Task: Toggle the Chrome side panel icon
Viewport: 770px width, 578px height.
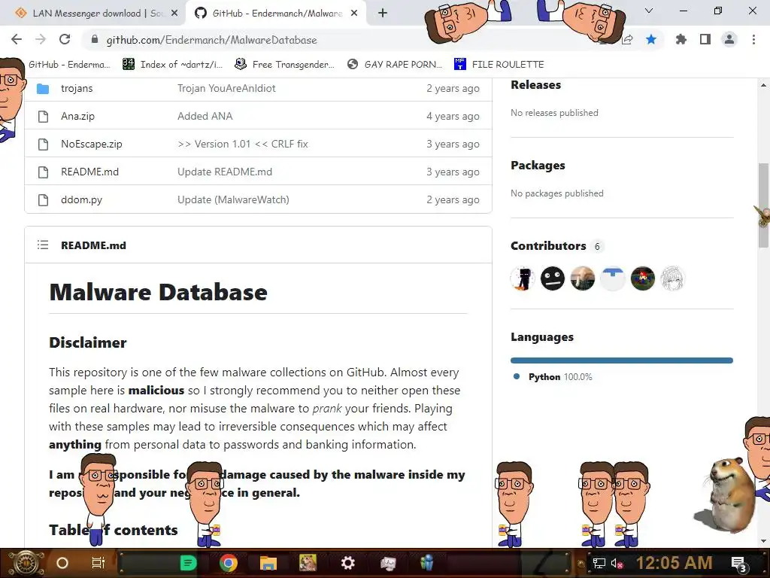Action: pos(705,39)
